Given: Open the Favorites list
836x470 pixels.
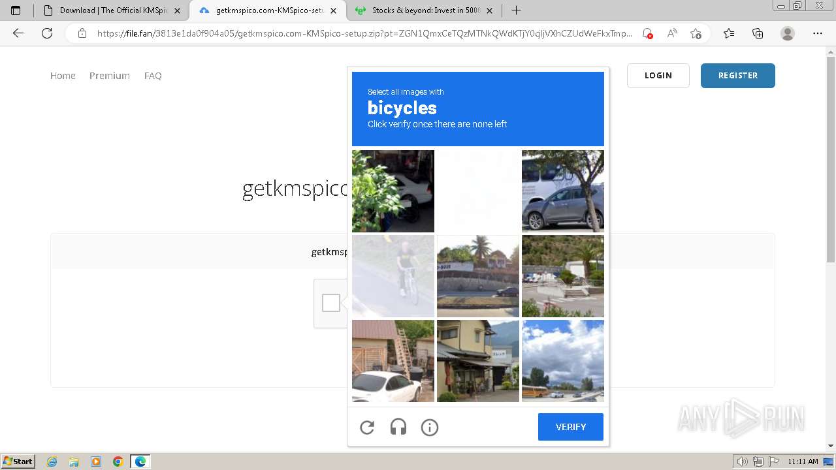Looking at the screenshot, I should click(x=729, y=33).
